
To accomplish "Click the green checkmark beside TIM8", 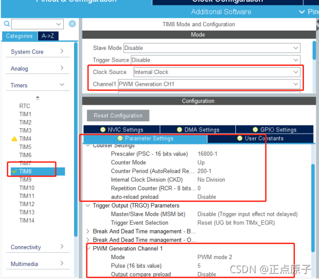I will (14, 171).
